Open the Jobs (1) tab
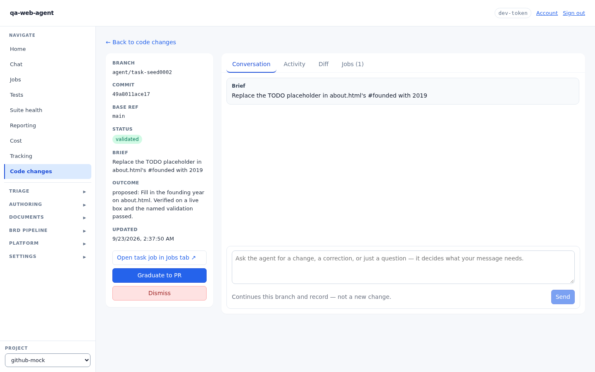The width and height of the screenshot is (595, 372). click(352, 64)
